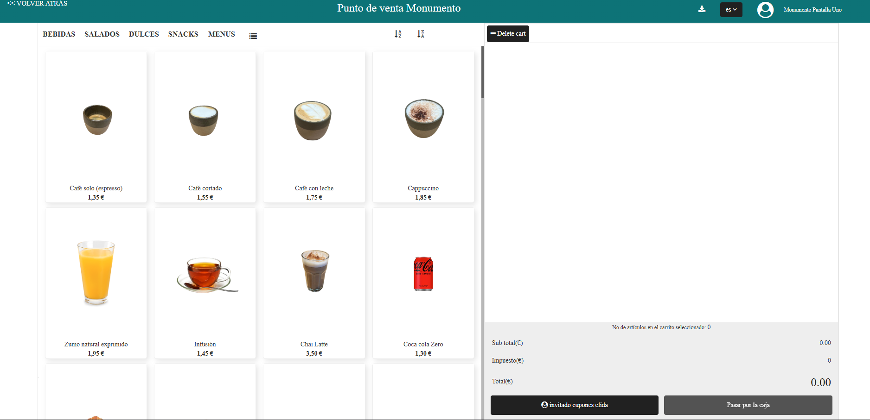870x420 pixels.
Task: Click the 'Cappuccino' label
Action: pyautogui.click(x=423, y=188)
